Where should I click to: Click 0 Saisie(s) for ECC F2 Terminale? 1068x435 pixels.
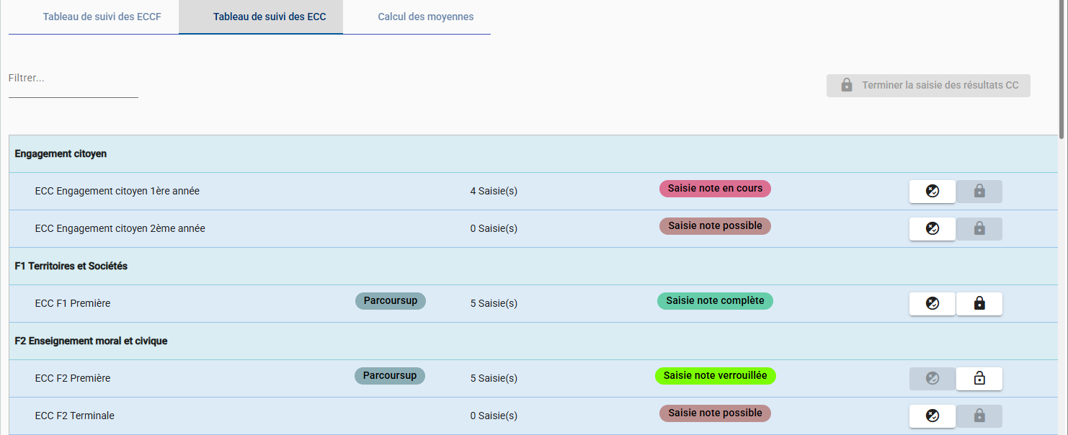(x=494, y=416)
